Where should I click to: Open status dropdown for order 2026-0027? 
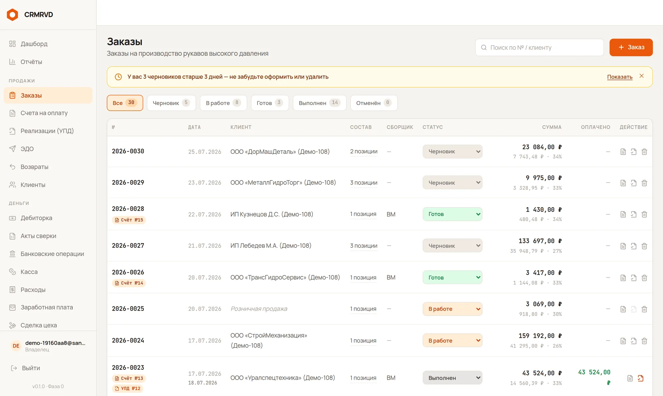click(452, 246)
